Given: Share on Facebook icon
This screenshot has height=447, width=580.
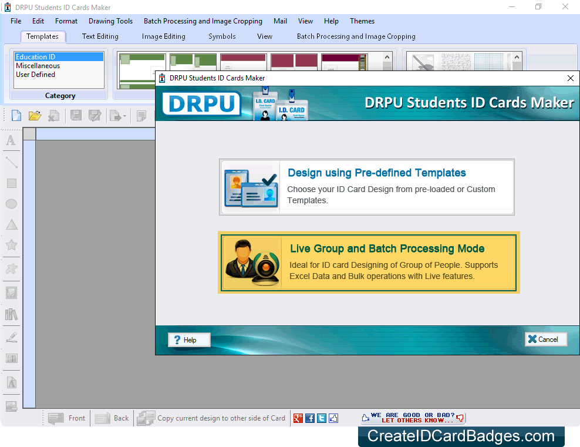Looking at the screenshot, I should pyautogui.click(x=310, y=418).
